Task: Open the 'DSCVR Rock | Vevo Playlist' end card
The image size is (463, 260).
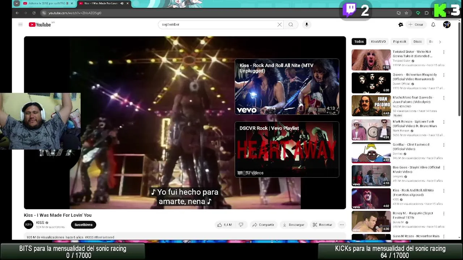Action: [287, 149]
